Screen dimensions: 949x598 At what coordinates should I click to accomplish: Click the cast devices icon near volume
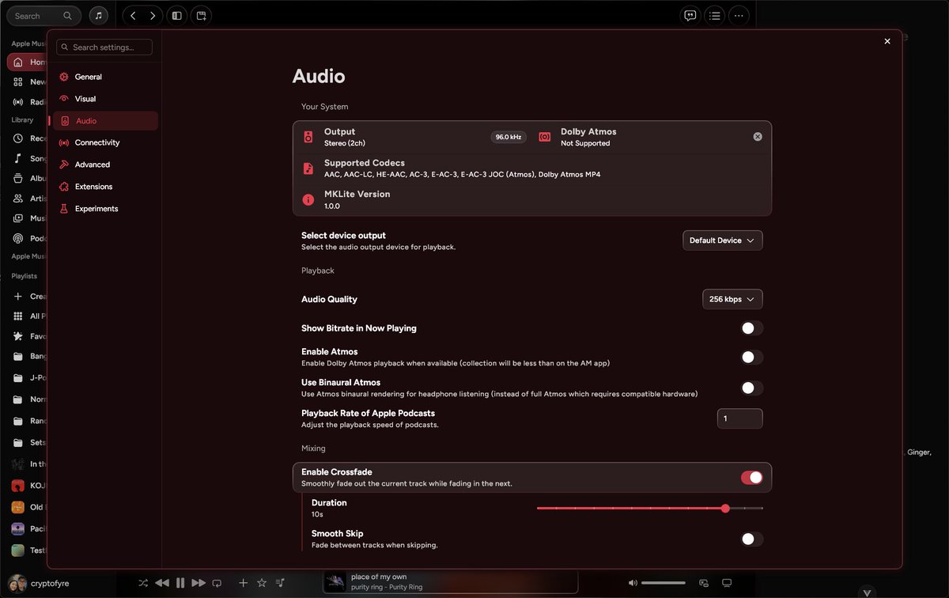pos(704,583)
